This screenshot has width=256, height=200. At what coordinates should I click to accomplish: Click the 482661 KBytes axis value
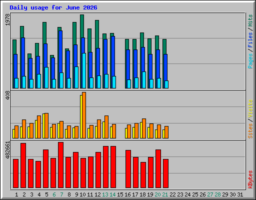pos(8,150)
